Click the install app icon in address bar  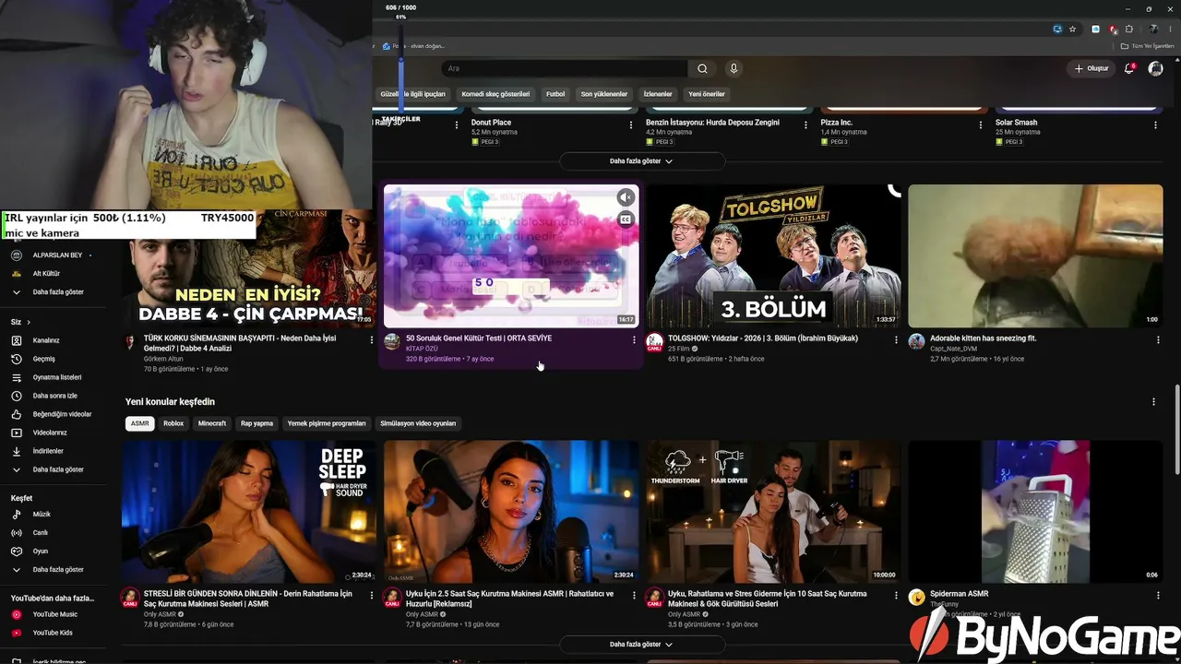click(x=1057, y=30)
